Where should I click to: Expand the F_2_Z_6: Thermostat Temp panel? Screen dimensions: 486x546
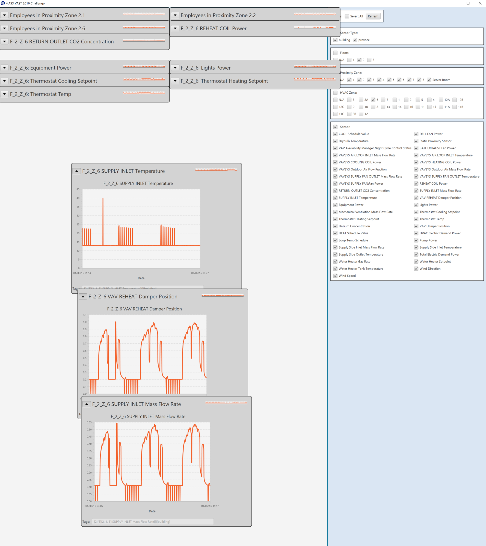click(5, 94)
